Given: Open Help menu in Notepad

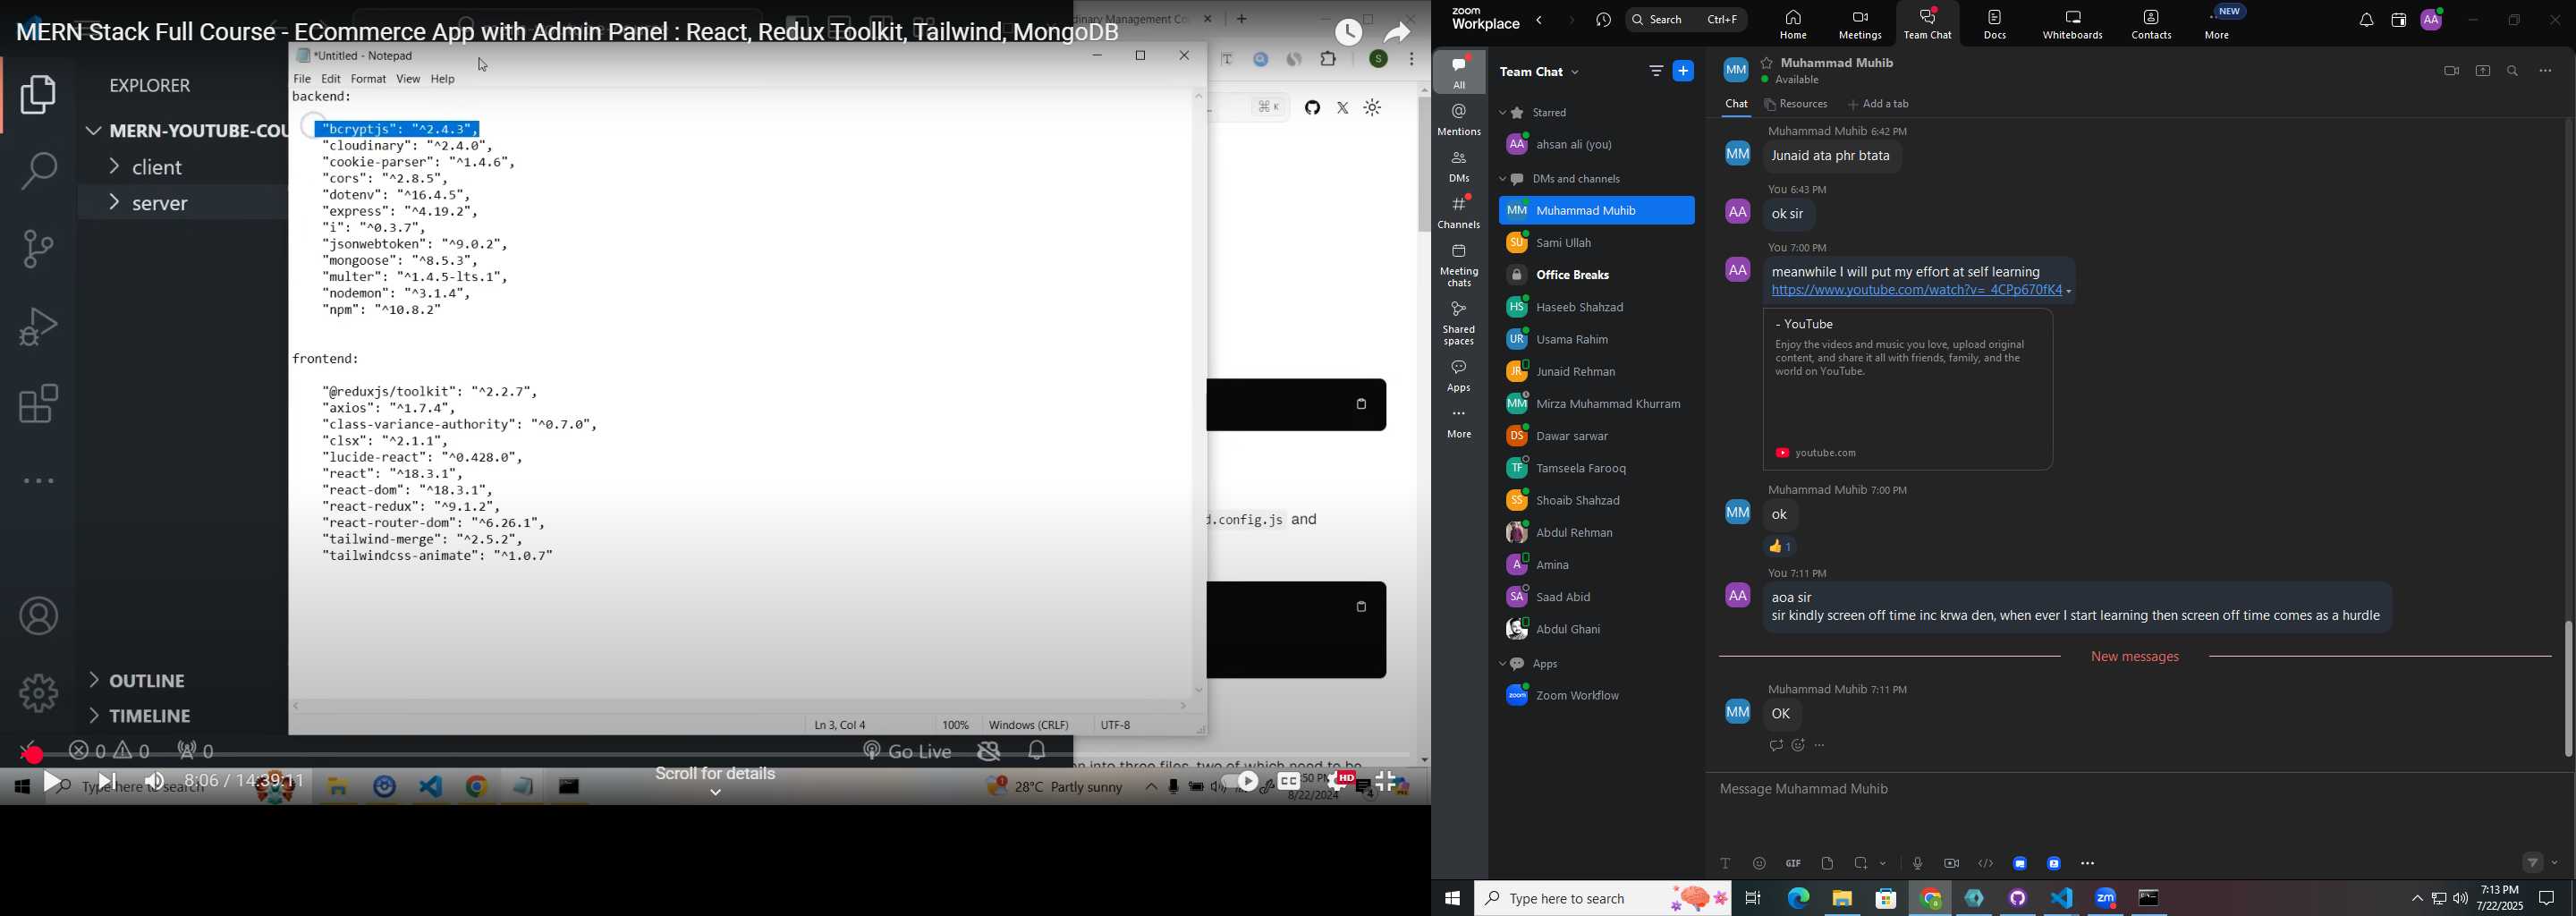Looking at the screenshot, I should click(x=443, y=79).
